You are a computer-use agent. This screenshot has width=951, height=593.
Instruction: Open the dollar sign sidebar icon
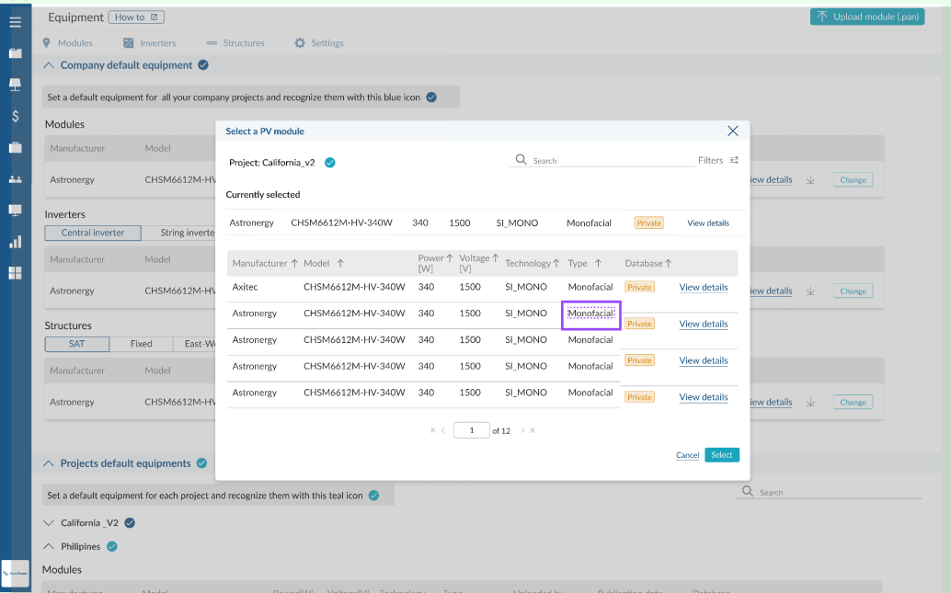[x=15, y=117]
